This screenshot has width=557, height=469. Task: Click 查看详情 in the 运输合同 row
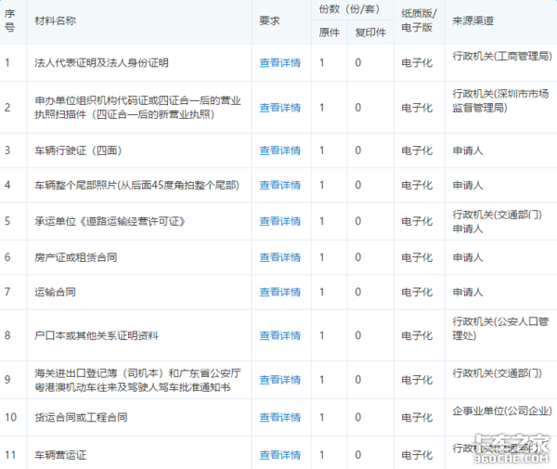pos(280,292)
